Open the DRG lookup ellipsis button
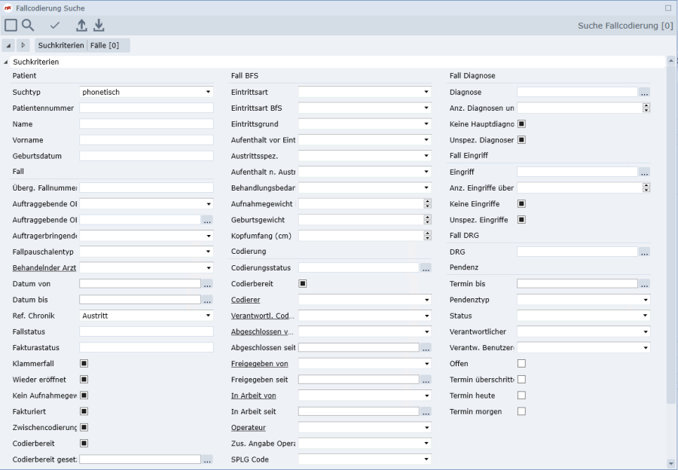The height and width of the screenshot is (470, 678). [644, 252]
